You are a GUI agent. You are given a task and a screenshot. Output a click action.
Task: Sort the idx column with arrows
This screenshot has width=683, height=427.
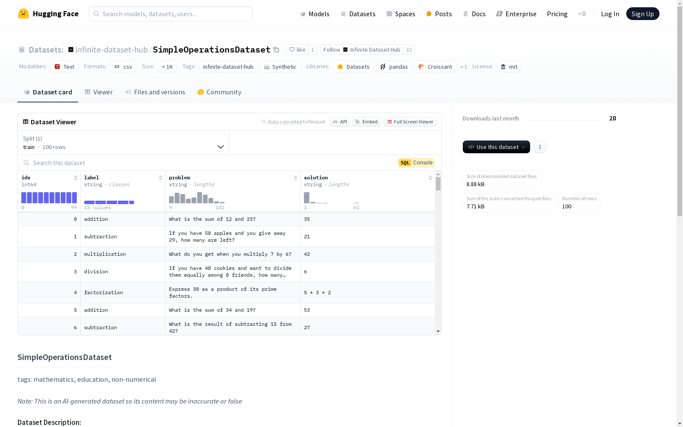coord(76,178)
